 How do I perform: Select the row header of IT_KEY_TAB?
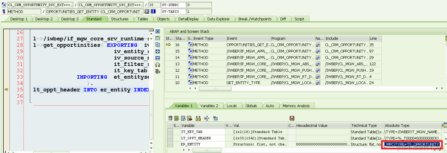click(x=170, y=132)
